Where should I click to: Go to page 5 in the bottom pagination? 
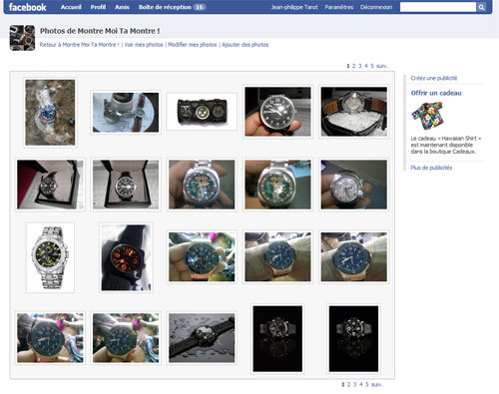[x=367, y=384]
